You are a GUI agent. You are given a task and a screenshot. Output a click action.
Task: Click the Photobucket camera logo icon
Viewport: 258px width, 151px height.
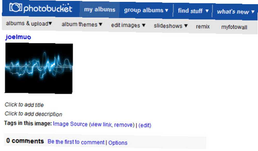click(16, 7)
